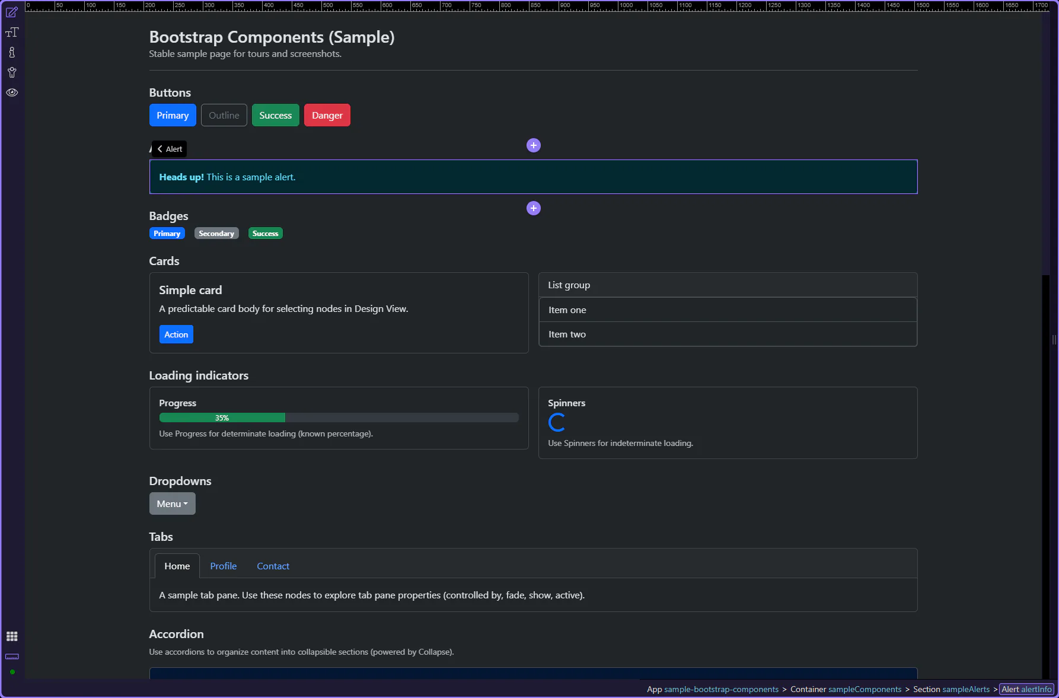This screenshot has width=1059, height=698.
Task: Select the text size tool icon
Action: tap(12, 33)
